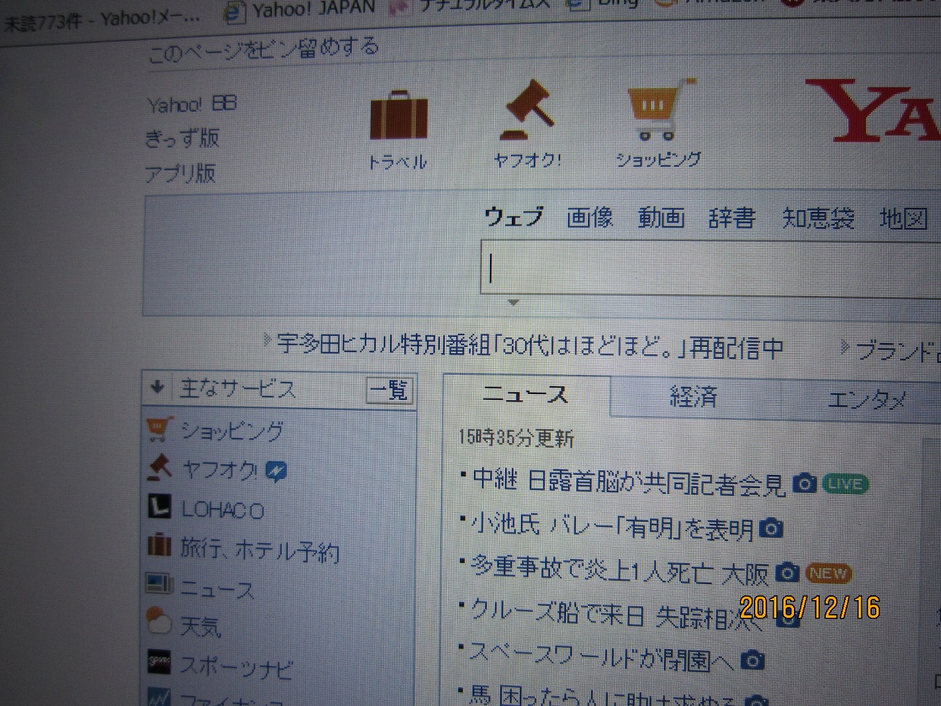The height and width of the screenshot is (706, 941).
Task: Open Yahoo Auctions gavel icon
Action: click(x=527, y=111)
